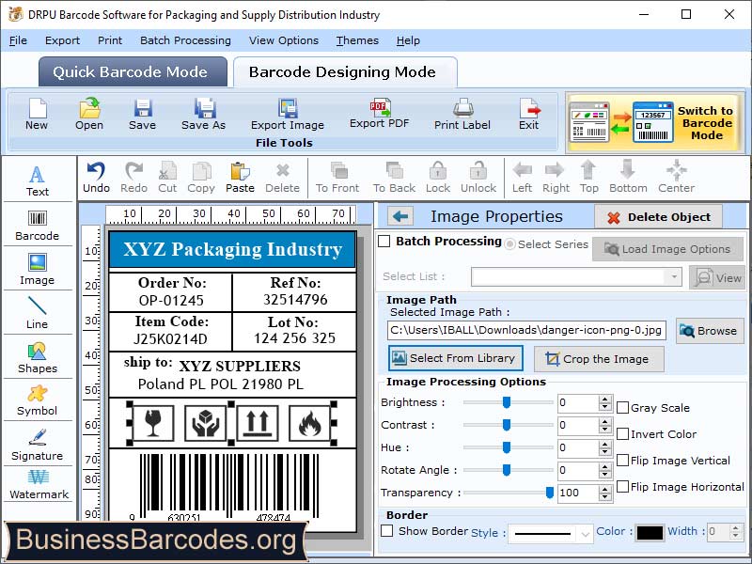This screenshot has height=564, width=752.
Task: Select the Select Series radio button
Action: click(x=509, y=244)
